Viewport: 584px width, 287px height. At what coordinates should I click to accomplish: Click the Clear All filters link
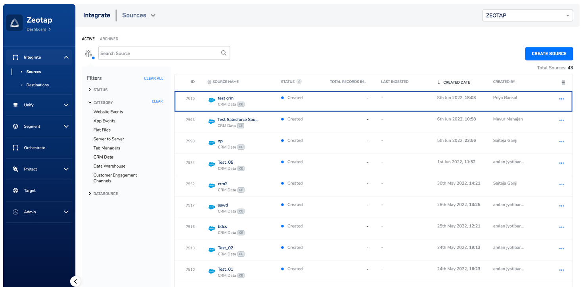153,78
